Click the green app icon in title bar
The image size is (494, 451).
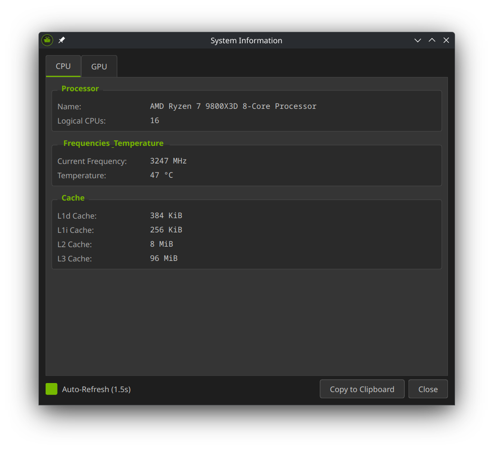[47, 40]
